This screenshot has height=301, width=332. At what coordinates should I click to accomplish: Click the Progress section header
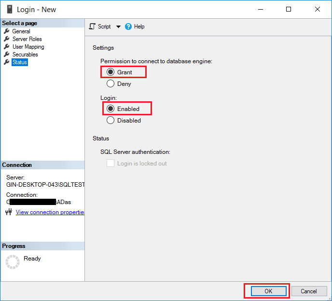click(42, 246)
